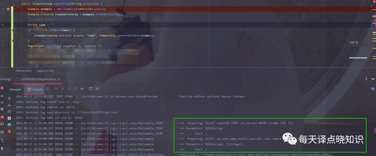The width and height of the screenshot is (376, 156).
Task: Click 'String name' on line 47
Action: (x=37, y=25)
